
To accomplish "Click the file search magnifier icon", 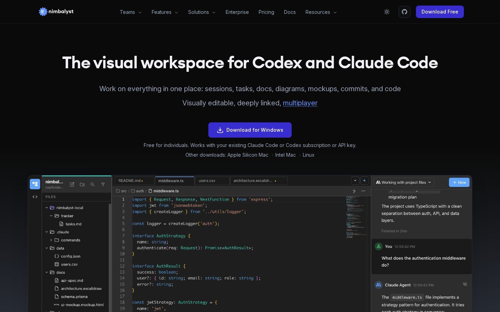I will point(92,184).
